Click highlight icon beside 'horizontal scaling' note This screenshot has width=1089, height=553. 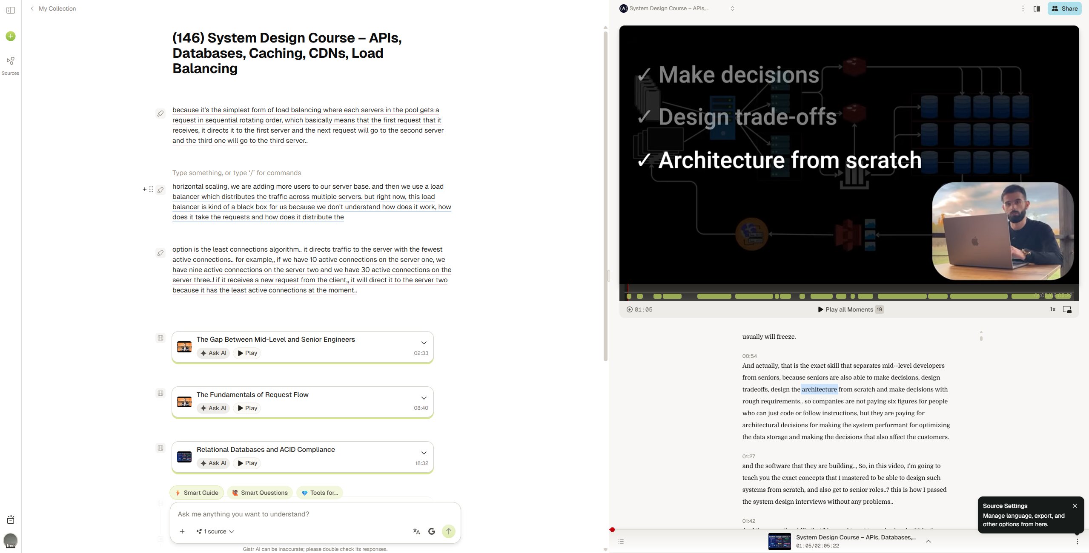[x=160, y=190]
